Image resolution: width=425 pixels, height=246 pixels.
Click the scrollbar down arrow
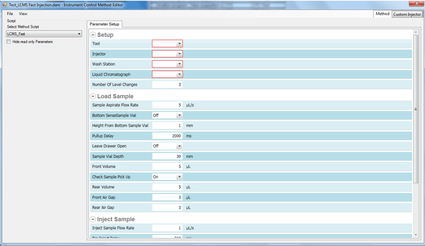click(x=416, y=235)
